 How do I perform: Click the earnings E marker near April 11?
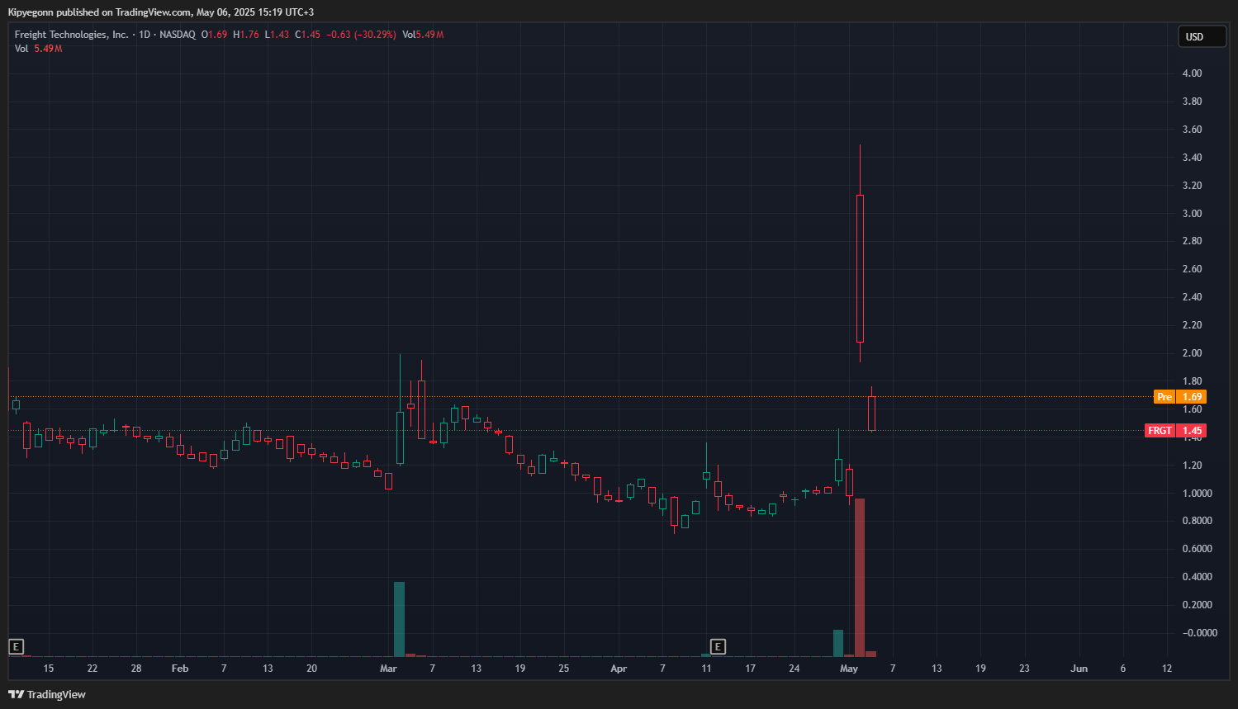pyautogui.click(x=718, y=646)
